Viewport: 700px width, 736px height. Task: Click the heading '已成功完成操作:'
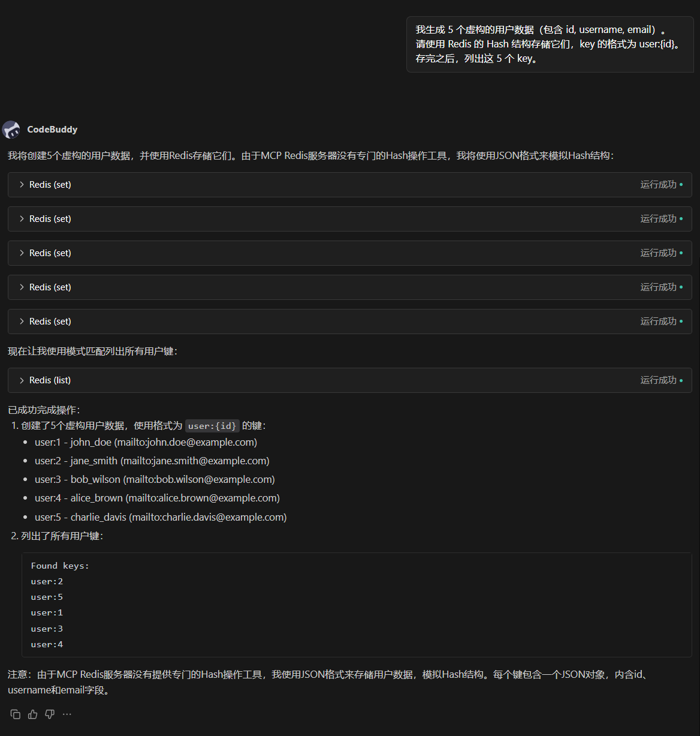pos(44,410)
